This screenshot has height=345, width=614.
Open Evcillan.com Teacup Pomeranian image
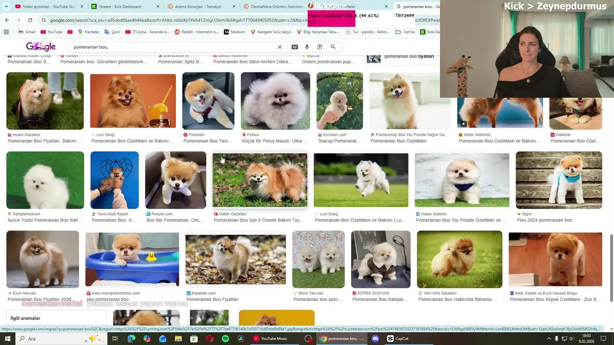340,101
